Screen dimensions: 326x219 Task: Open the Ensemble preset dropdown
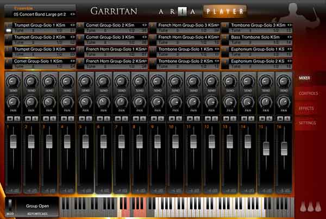tap(38, 13)
